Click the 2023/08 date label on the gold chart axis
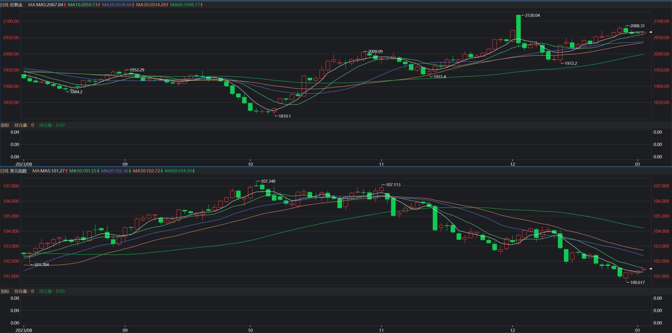This screenshot has width=672, height=333. point(24,164)
